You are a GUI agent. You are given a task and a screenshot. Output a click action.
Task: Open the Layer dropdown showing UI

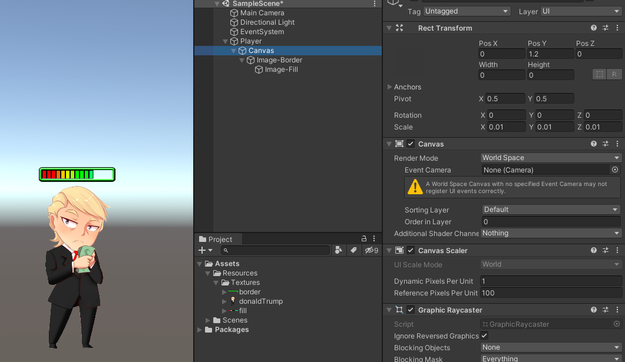click(x=581, y=11)
